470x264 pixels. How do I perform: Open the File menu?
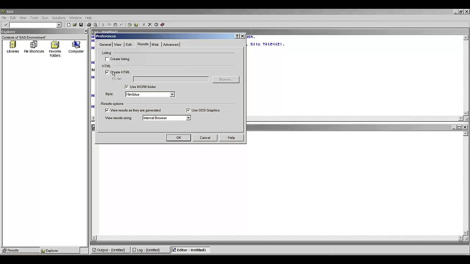coord(4,18)
